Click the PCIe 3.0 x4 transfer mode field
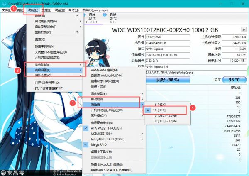 [168, 55]
